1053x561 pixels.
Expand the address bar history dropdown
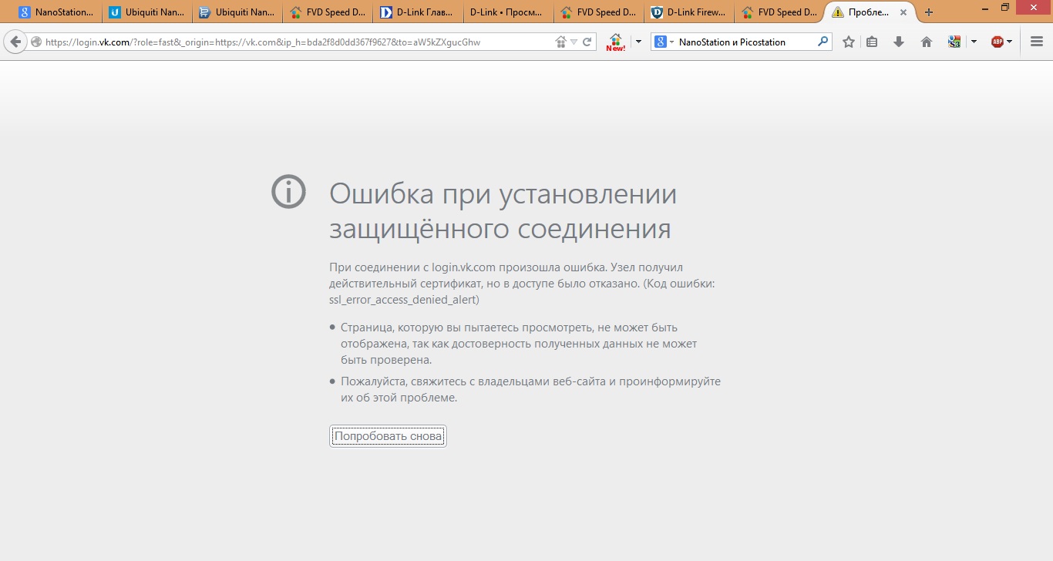click(574, 42)
